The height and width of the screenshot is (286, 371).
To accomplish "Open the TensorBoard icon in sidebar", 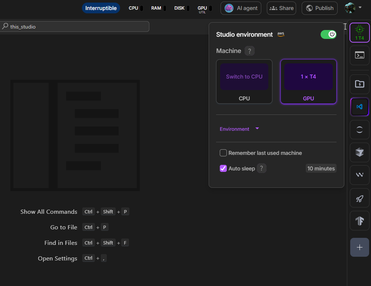I will tap(359, 221).
